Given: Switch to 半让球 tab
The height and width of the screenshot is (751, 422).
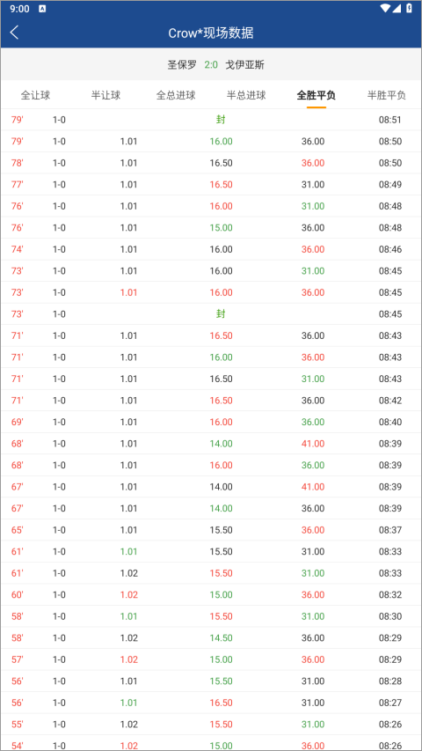Looking at the screenshot, I should (x=105, y=95).
